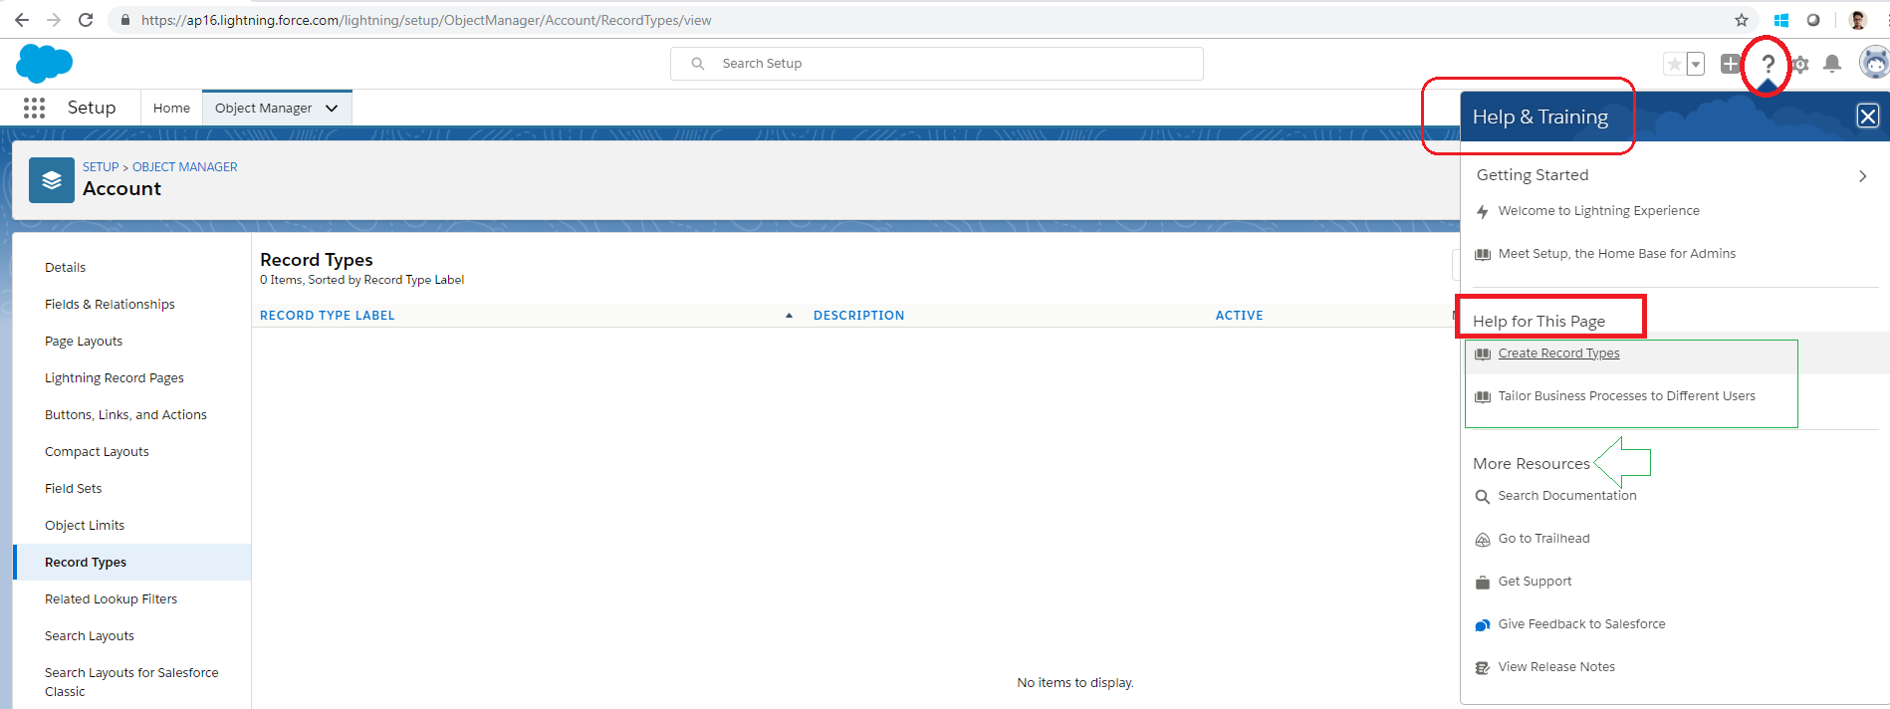Open Tailor Business Processes to Different Users
This screenshot has width=1890, height=709.
point(1626,396)
